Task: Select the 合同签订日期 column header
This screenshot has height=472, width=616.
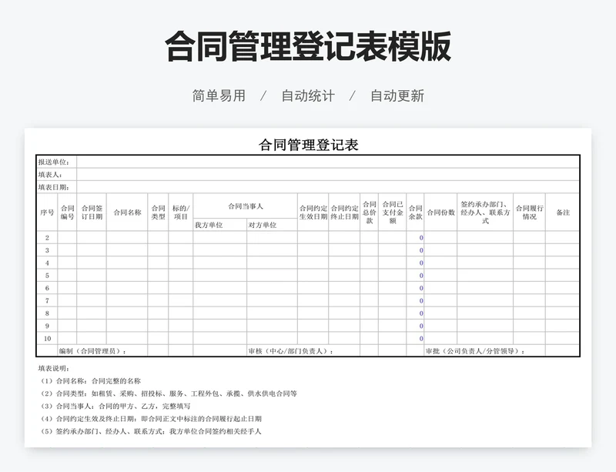Action: coord(92,213)
